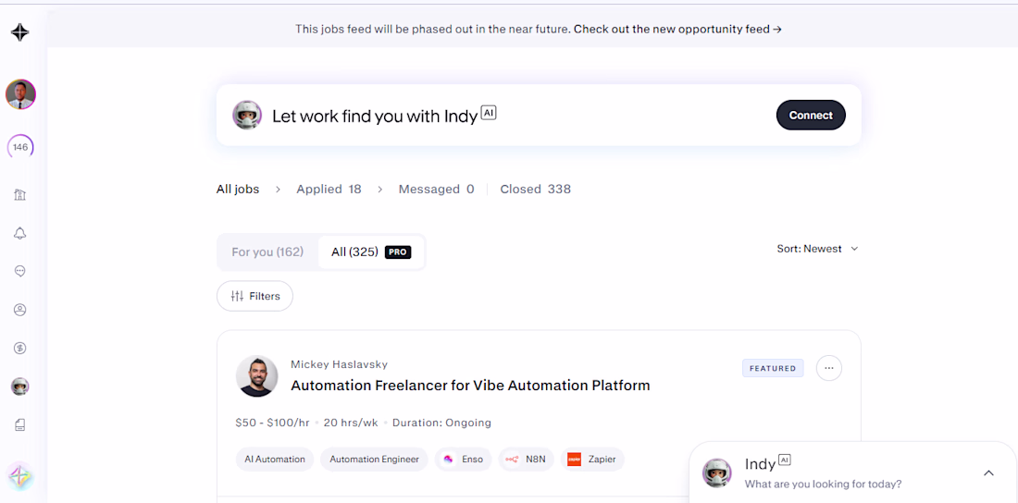This screenshot has height=503, width=1018.
Task: Open the Filters button
Action: [x=254, y=296]
